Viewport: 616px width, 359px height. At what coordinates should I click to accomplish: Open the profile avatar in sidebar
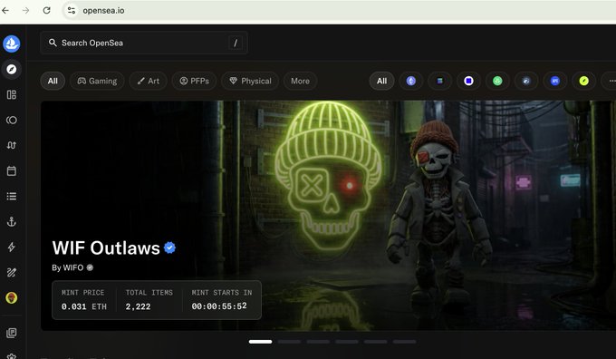coord(12,298)
